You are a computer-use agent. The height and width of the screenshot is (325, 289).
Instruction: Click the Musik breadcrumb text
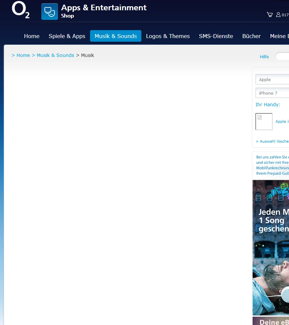(87, 55)
